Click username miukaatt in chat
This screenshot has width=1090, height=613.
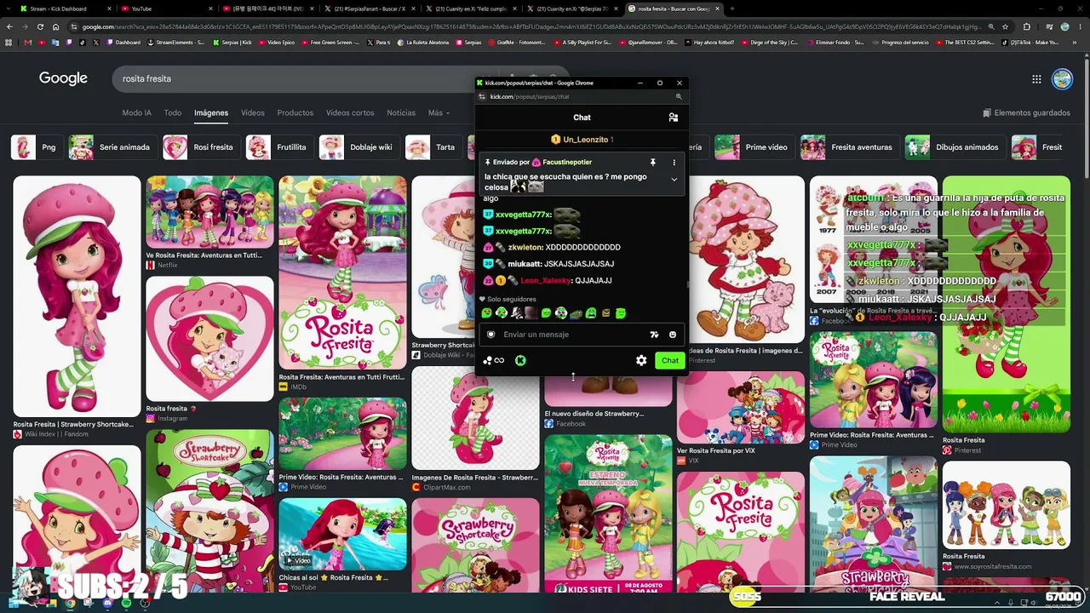pos(525,264)
